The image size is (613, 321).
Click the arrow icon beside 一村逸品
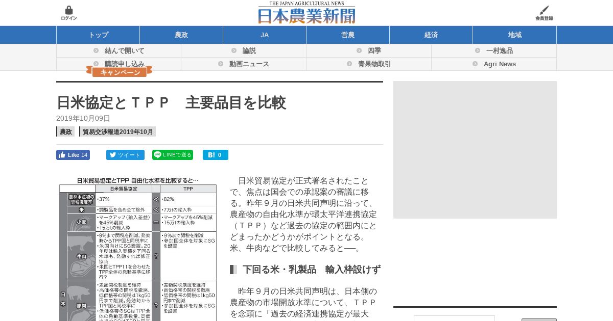[478, 50]
